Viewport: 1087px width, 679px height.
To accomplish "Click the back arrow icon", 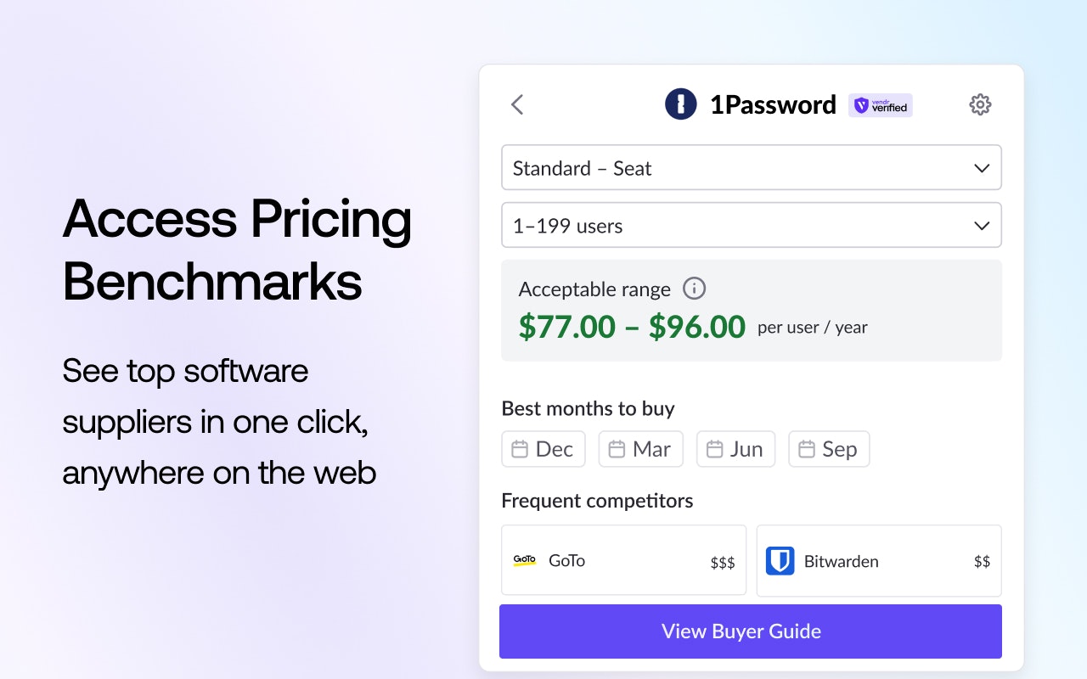I will tap(517, 104).
